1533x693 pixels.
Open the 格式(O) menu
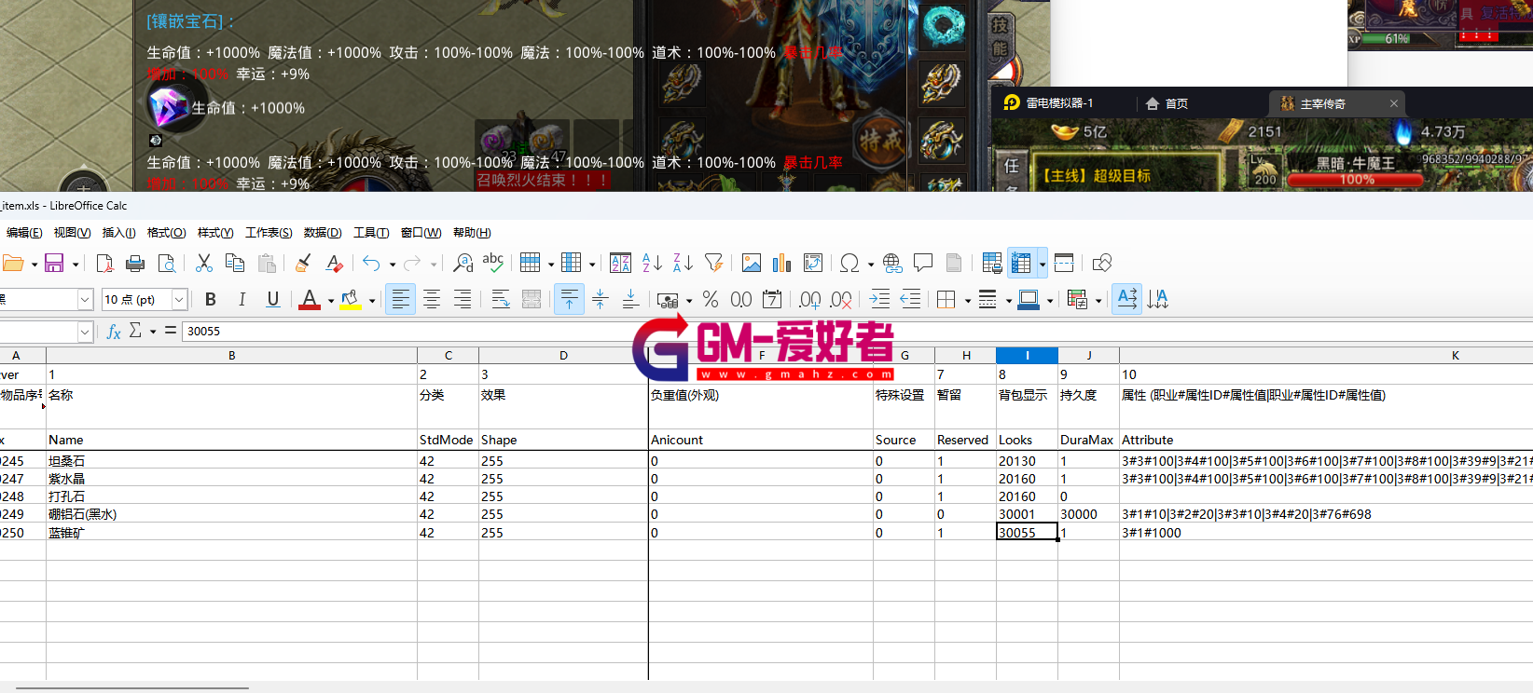coord(166,233)
